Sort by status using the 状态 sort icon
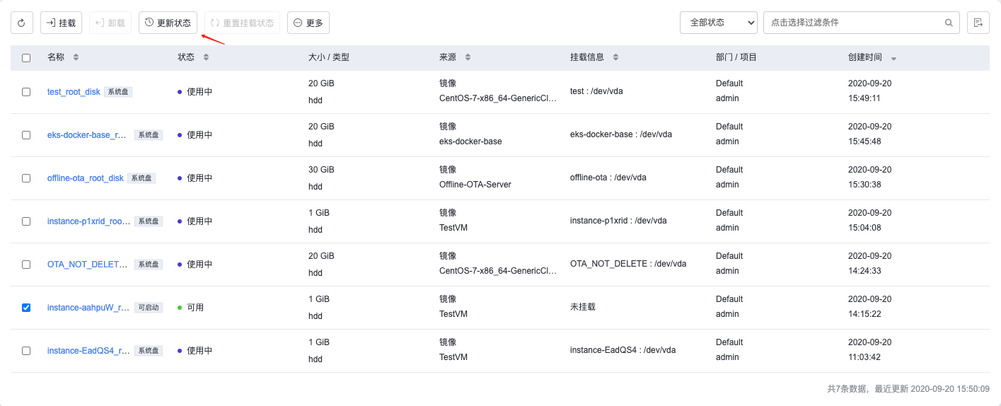Image resolution: width=1001 pixels, height=406 pixels. pos(206,57)
